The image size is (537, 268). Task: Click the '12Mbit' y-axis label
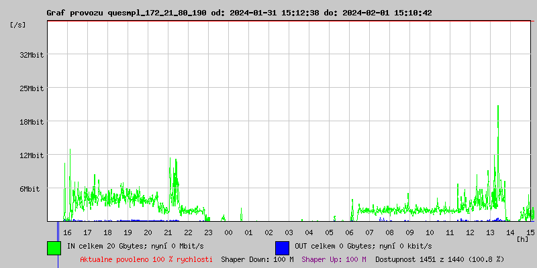tap(32, 155)
